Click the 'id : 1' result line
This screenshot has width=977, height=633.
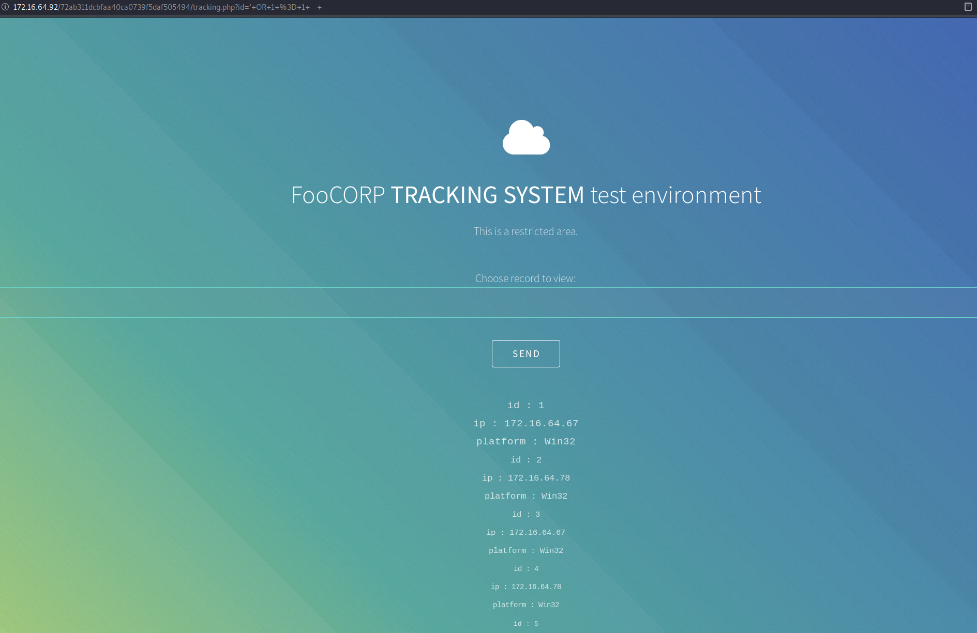[x=525, y=405]
